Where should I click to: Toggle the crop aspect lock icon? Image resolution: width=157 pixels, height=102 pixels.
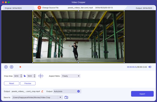pyautogui.click(x=25, y=76)
